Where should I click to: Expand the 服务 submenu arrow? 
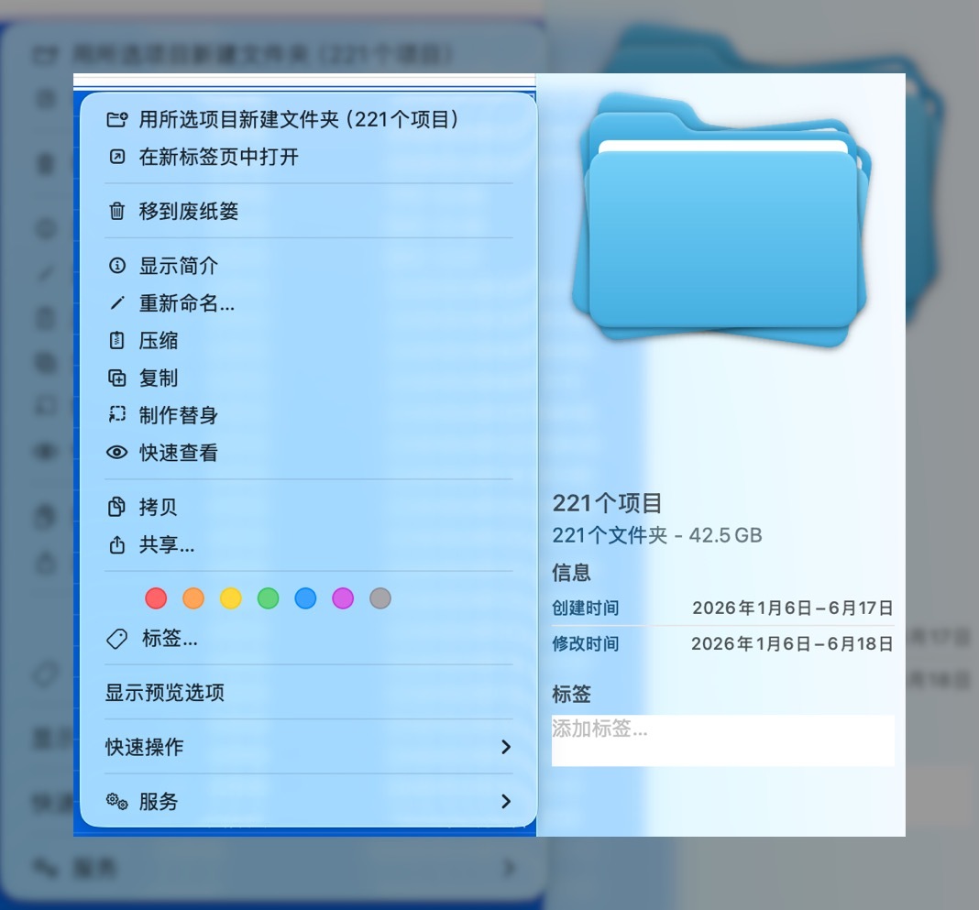tap(506, 801)
